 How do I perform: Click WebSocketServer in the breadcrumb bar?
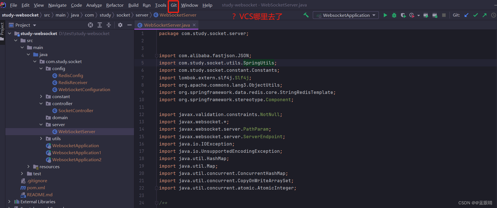click(175, 15)
